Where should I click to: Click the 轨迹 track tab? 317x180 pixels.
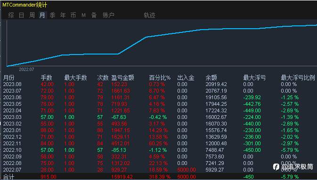pyautogui.click(x=149, y=15)
